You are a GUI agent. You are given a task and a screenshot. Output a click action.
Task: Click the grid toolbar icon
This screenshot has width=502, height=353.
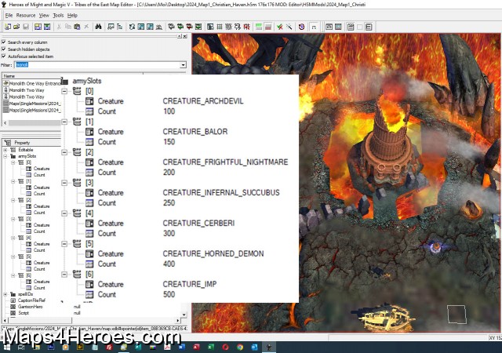(x=220, y=27)
